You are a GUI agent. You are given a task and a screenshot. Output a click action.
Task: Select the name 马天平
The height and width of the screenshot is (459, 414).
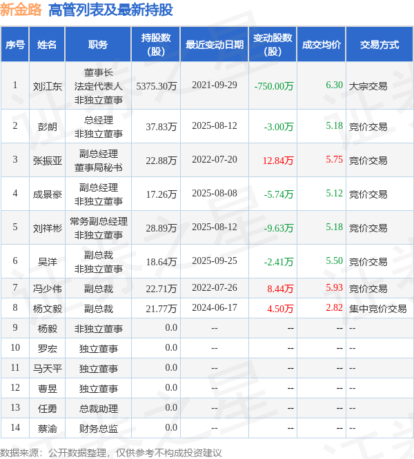pos(47,369)
